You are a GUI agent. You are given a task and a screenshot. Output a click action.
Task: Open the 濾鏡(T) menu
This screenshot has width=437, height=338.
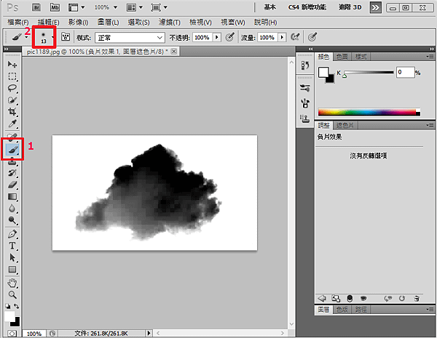pos(170,23)
